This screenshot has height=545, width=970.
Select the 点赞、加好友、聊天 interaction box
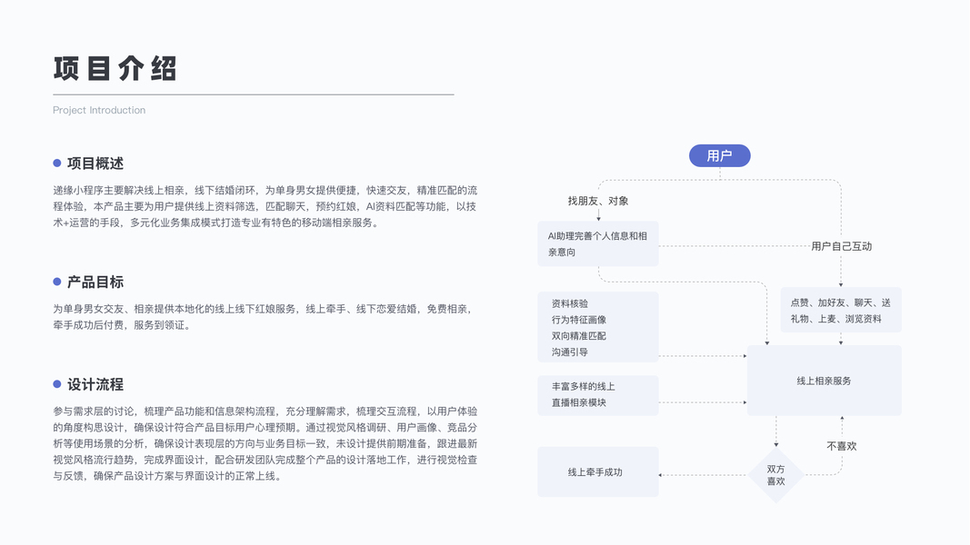[840, 310]
